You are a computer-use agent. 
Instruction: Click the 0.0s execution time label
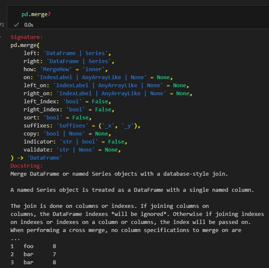tap(29, 25)
